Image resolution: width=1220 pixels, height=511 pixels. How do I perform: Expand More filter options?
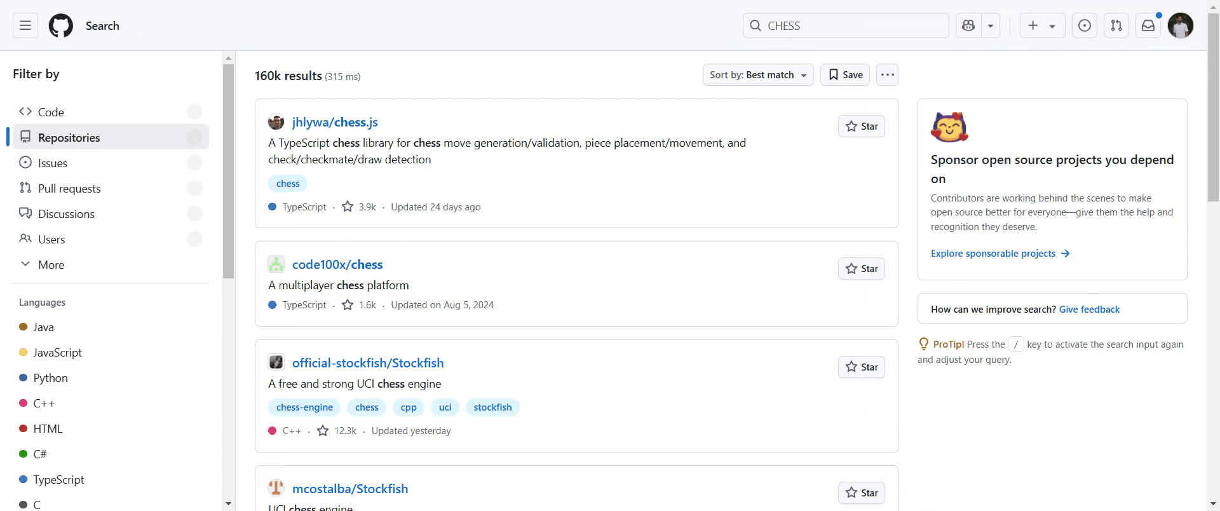pos(111,264)
